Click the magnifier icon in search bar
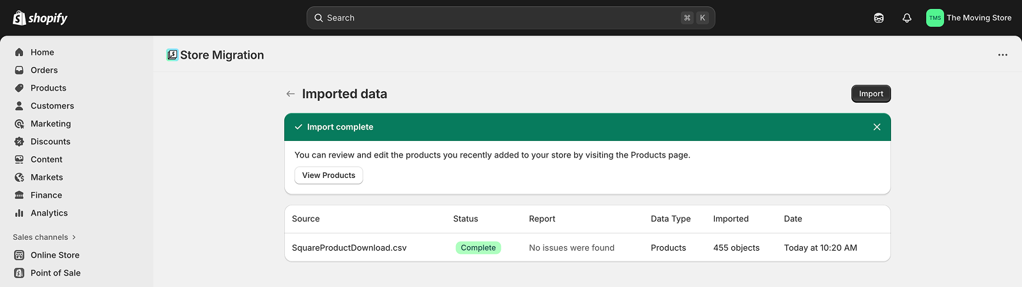 pyautogui.click(x=319, y=18)
